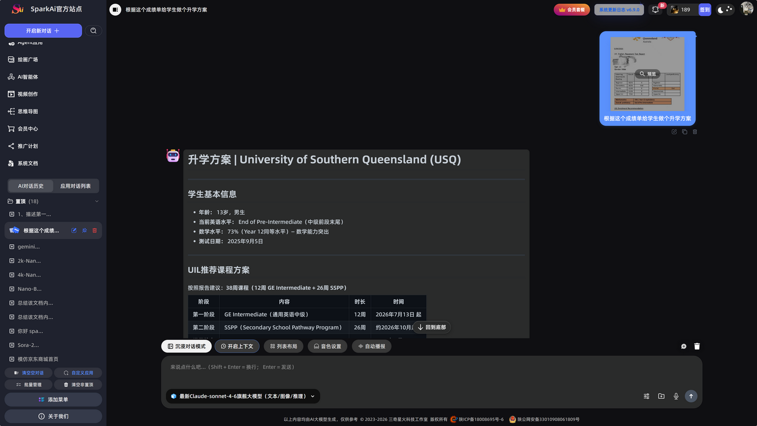Screen dimensions: 757x426
Task: Click the 置顶 folder icon
Action: click(x=11, y=201)
